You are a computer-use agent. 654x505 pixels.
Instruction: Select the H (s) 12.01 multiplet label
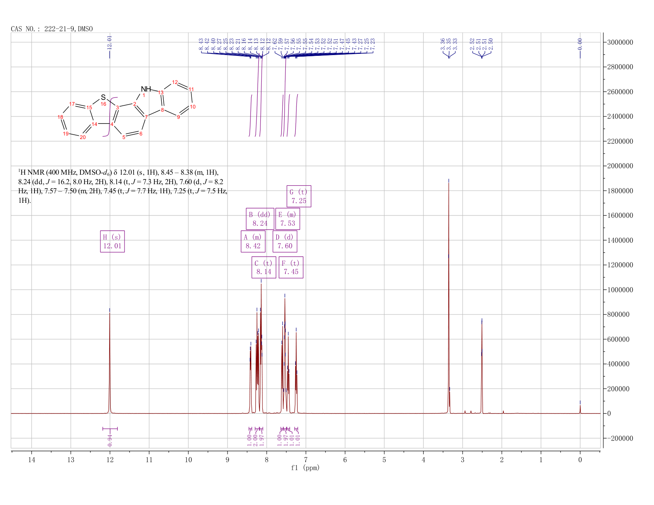pos(112,242)
